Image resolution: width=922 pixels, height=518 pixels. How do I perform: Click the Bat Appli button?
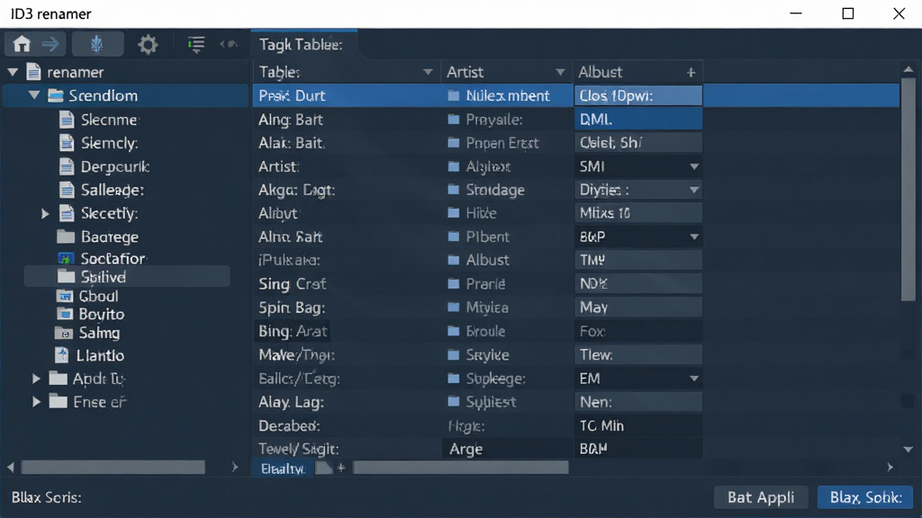(761, 497)
